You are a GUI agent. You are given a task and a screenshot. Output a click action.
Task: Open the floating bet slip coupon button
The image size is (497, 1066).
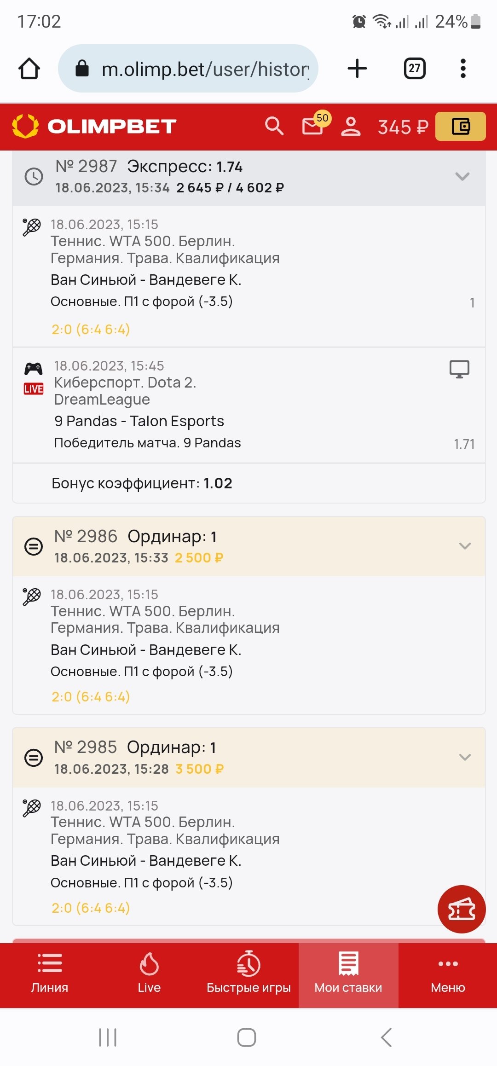click(462, 909)
